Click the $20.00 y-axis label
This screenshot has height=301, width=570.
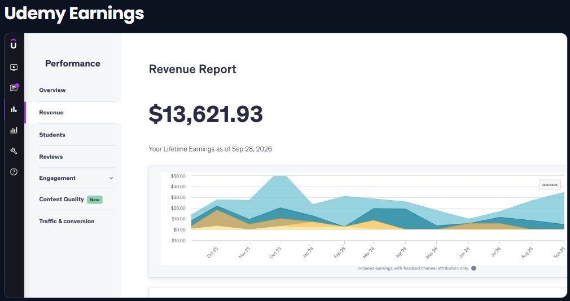pos(178,208)
